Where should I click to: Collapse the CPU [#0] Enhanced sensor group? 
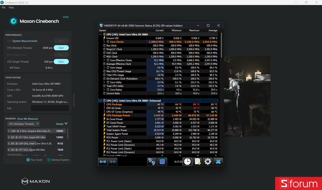(101, 101)
